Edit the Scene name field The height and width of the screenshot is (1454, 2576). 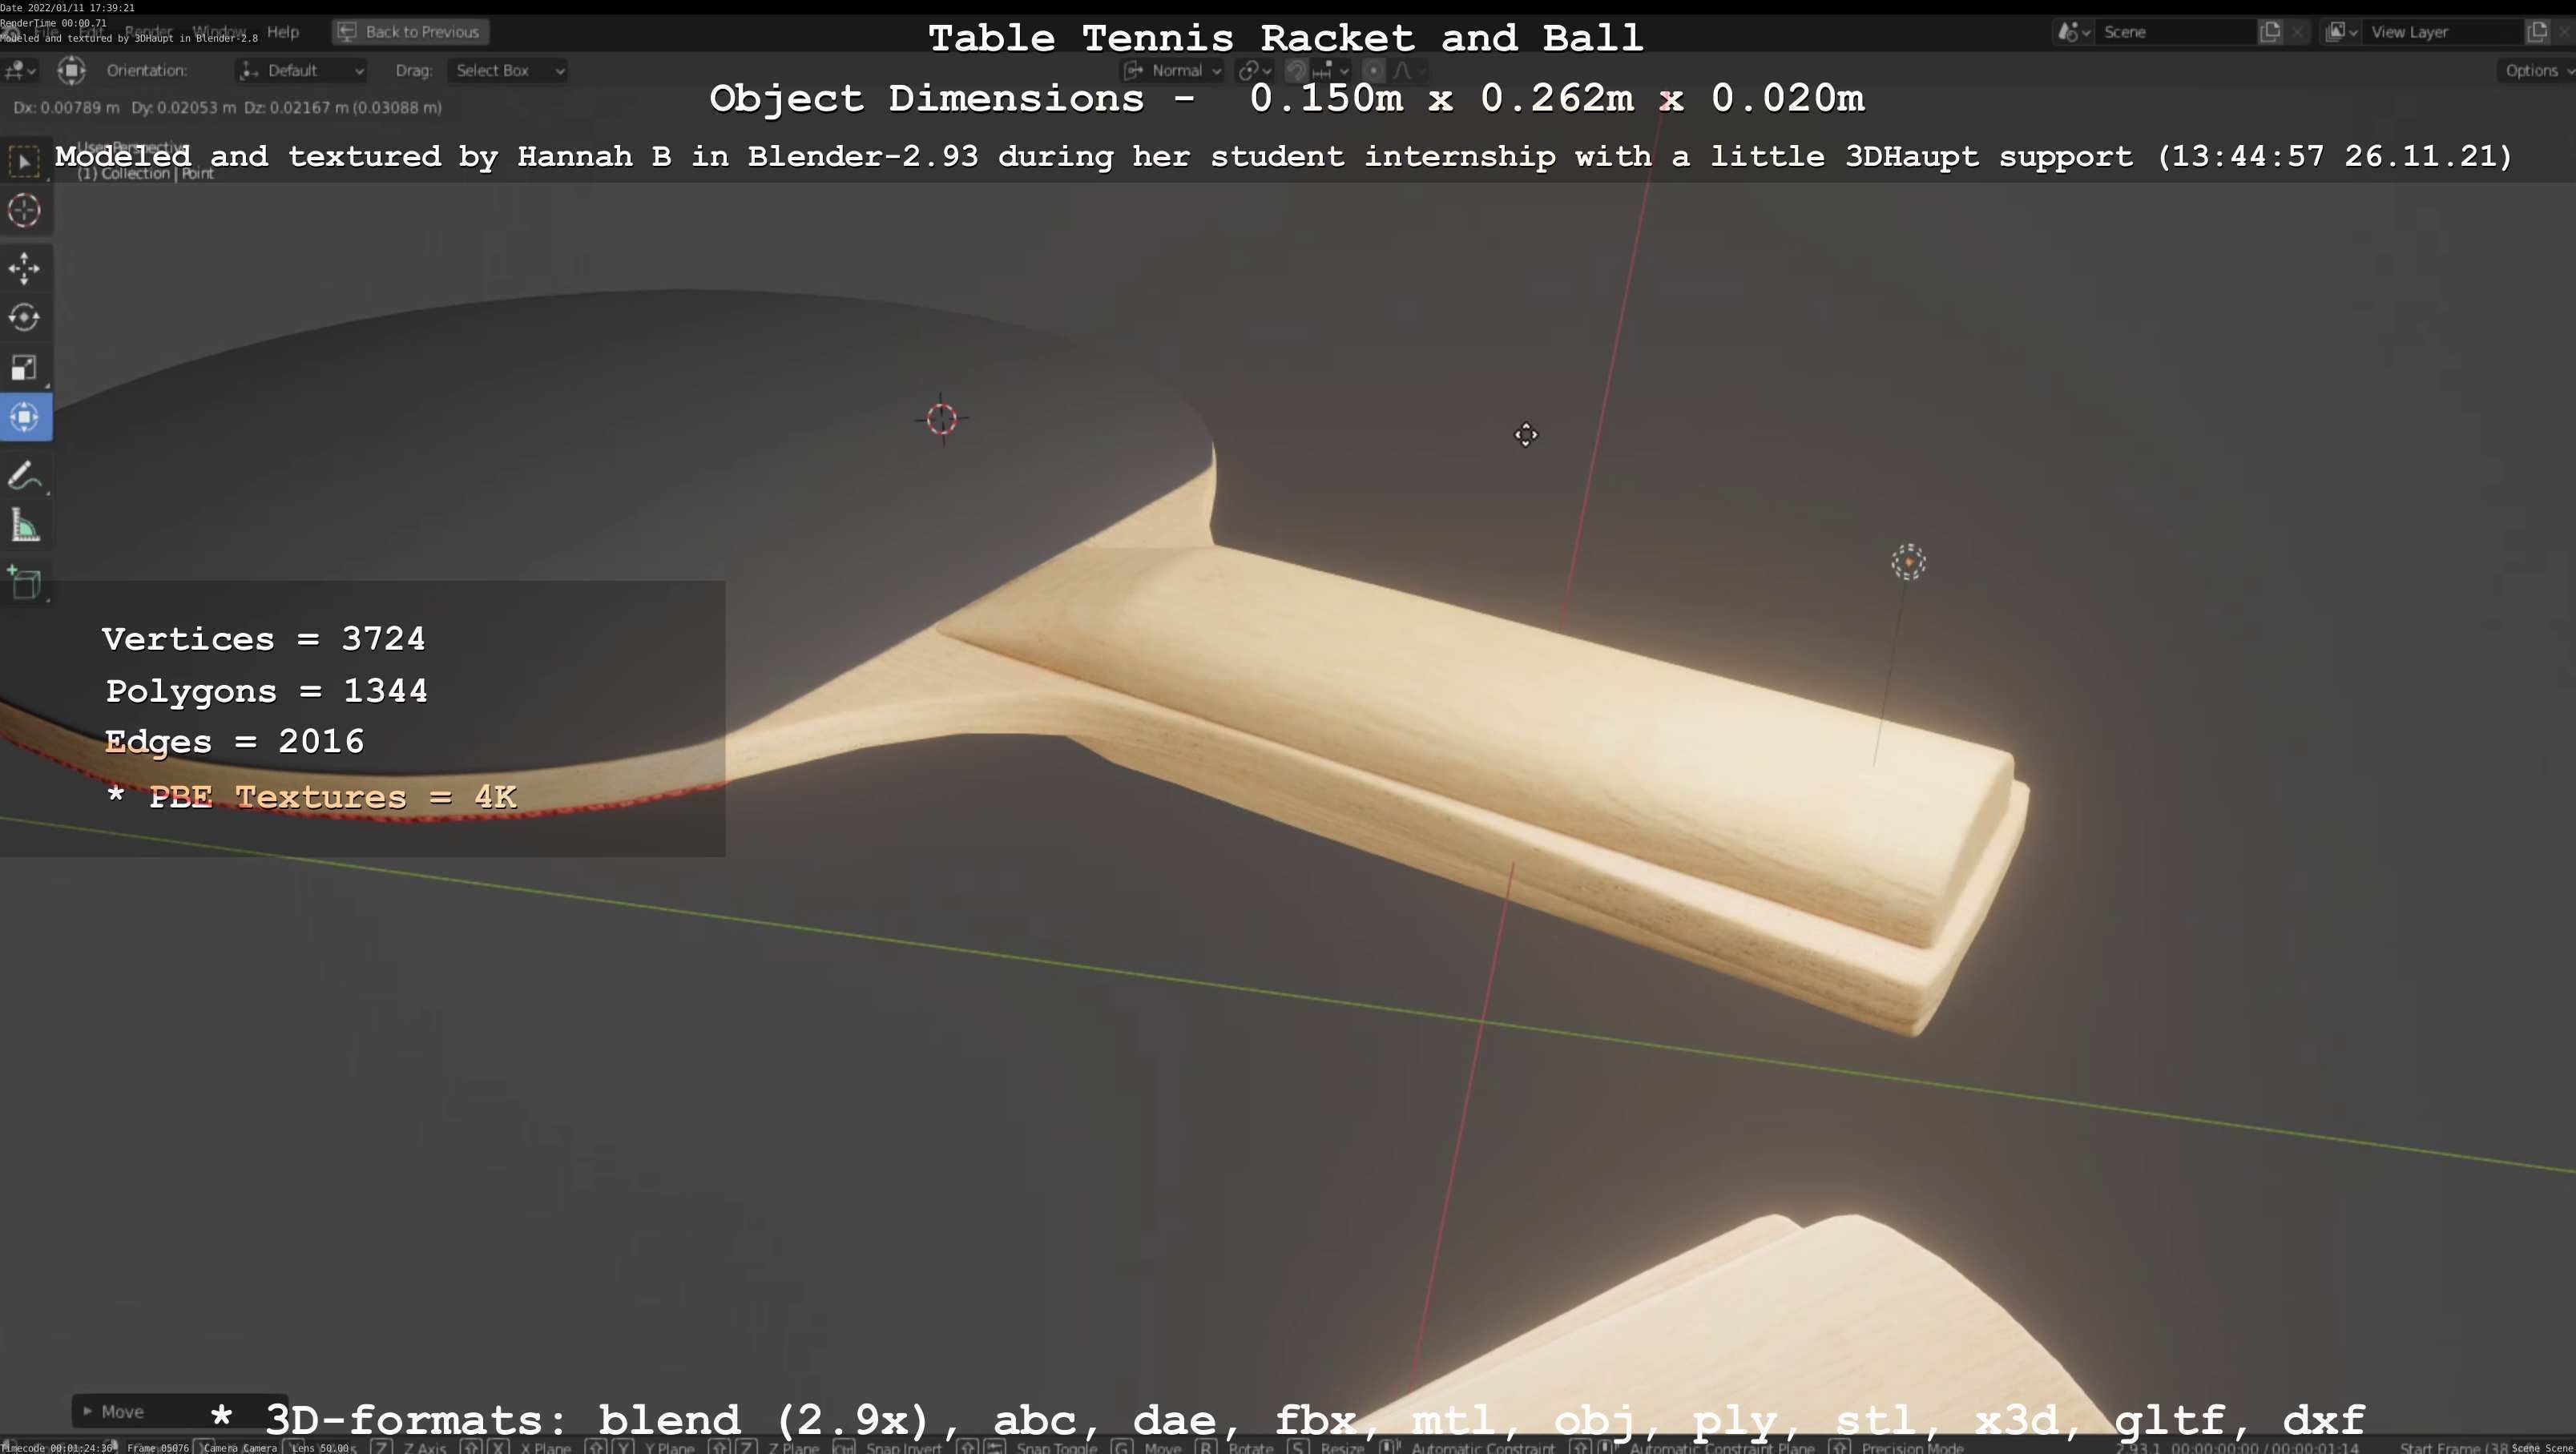pos(2176,32)
